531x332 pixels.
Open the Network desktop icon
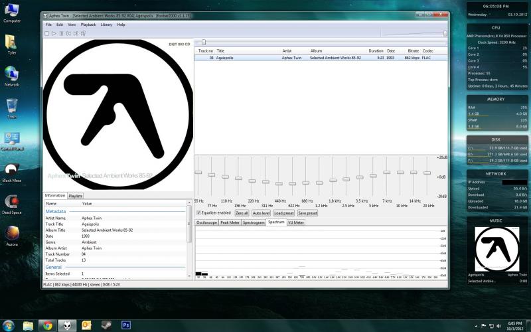pos(12,76)
